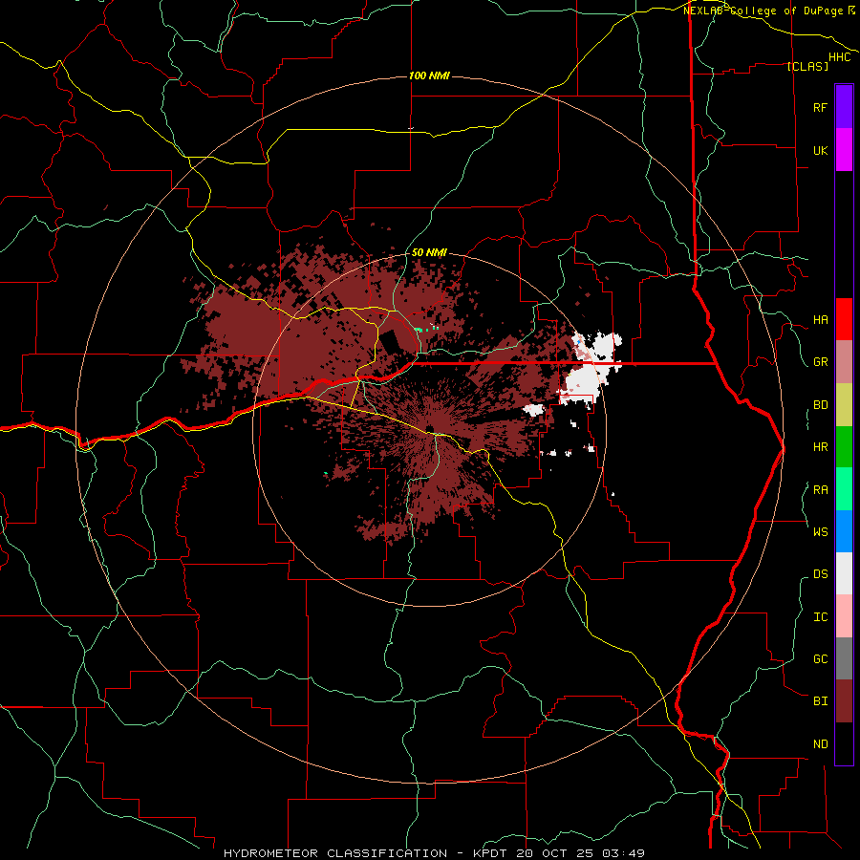
Task: Click the "HA" legend label
Action: pos(820,319)
